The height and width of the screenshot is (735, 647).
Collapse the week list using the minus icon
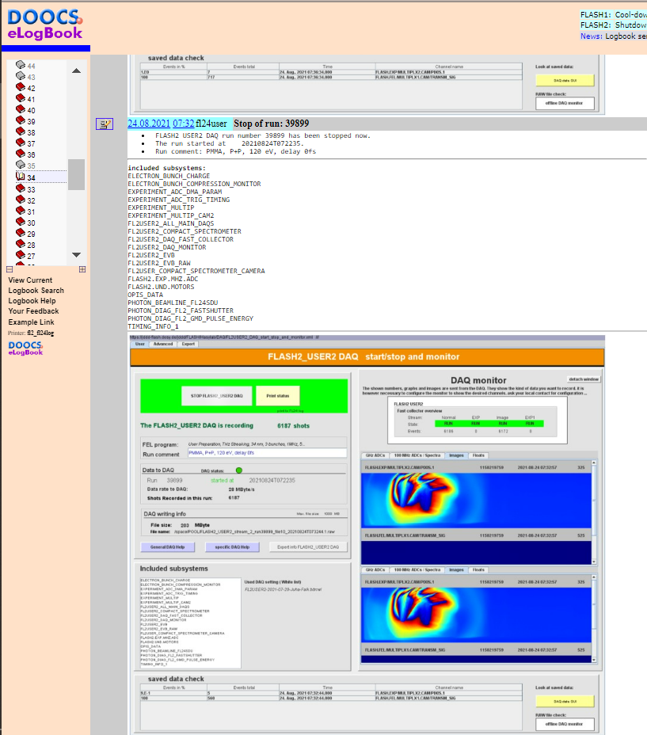pyautogui.click(x=10, y=269)
